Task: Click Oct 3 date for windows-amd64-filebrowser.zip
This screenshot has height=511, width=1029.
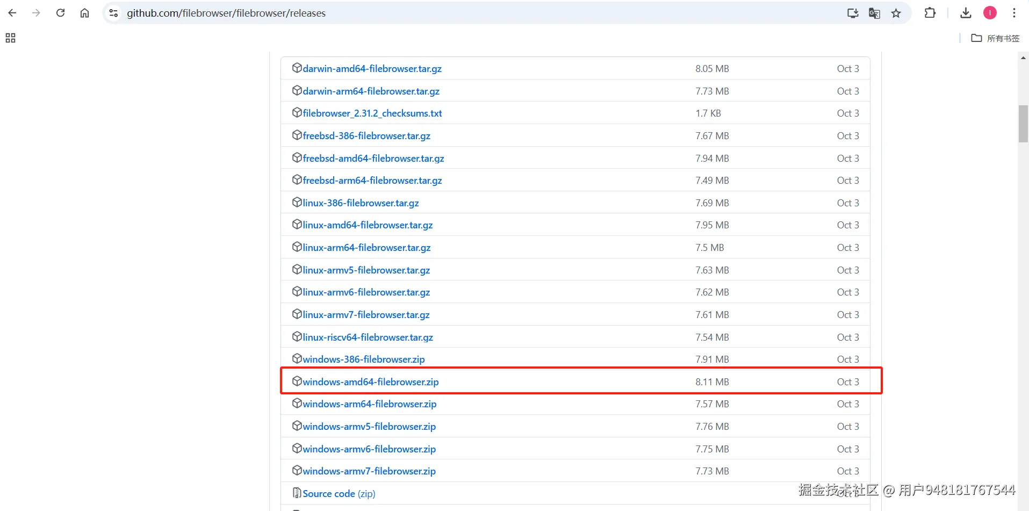Action: (x=848, y=382)
